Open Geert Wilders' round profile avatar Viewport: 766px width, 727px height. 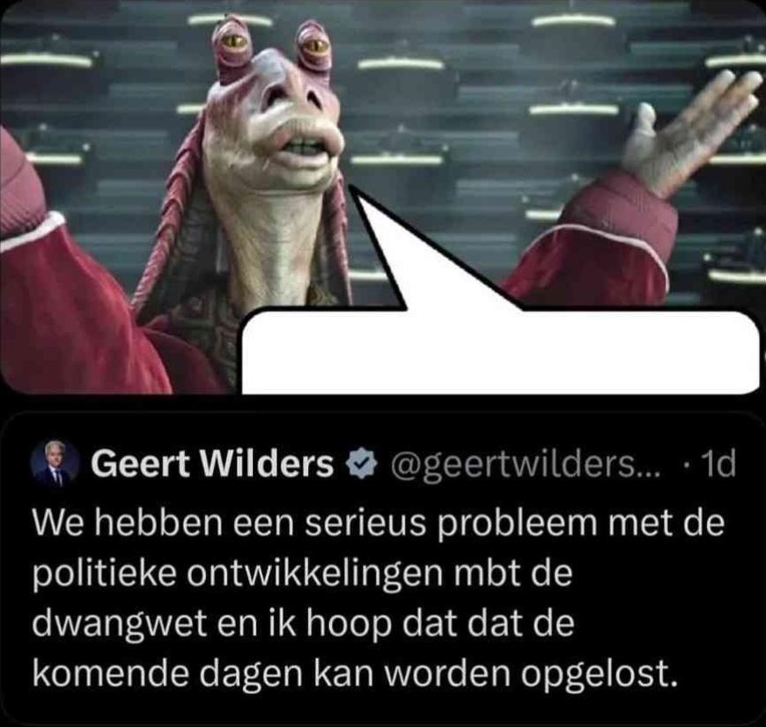(55, 462)
